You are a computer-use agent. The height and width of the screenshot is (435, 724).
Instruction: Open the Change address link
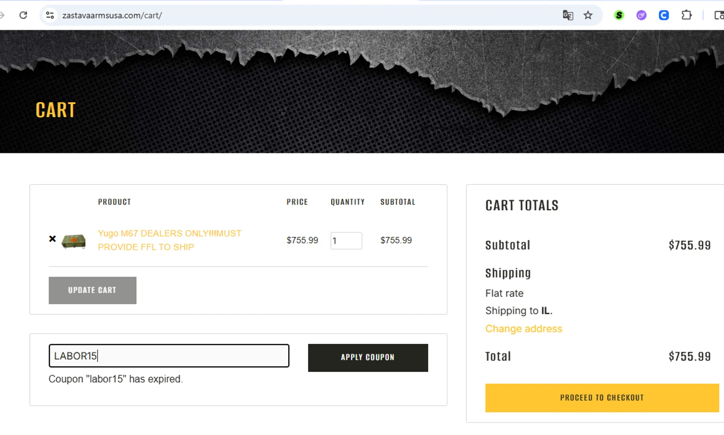coord(524,328)
